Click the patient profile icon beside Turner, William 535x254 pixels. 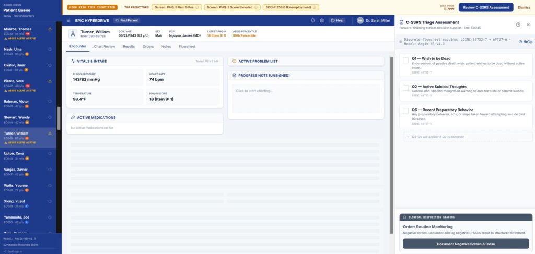pos(73,34)
